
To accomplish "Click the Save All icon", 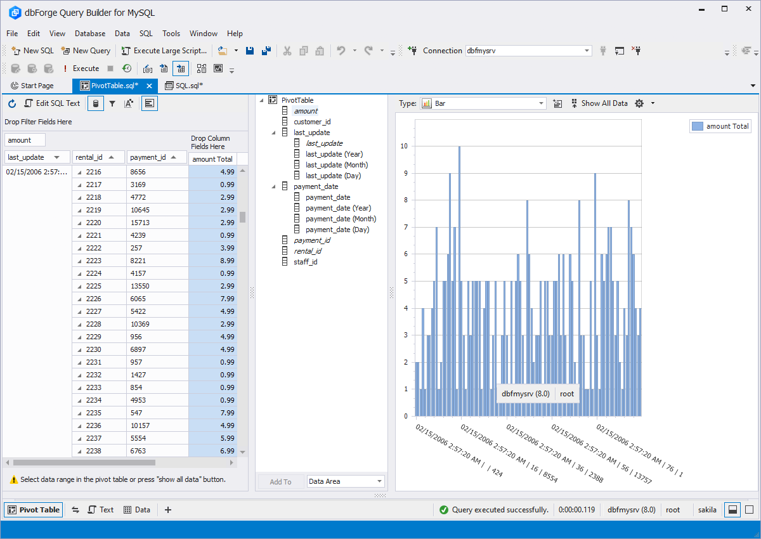I will click(x=267, y=51).
